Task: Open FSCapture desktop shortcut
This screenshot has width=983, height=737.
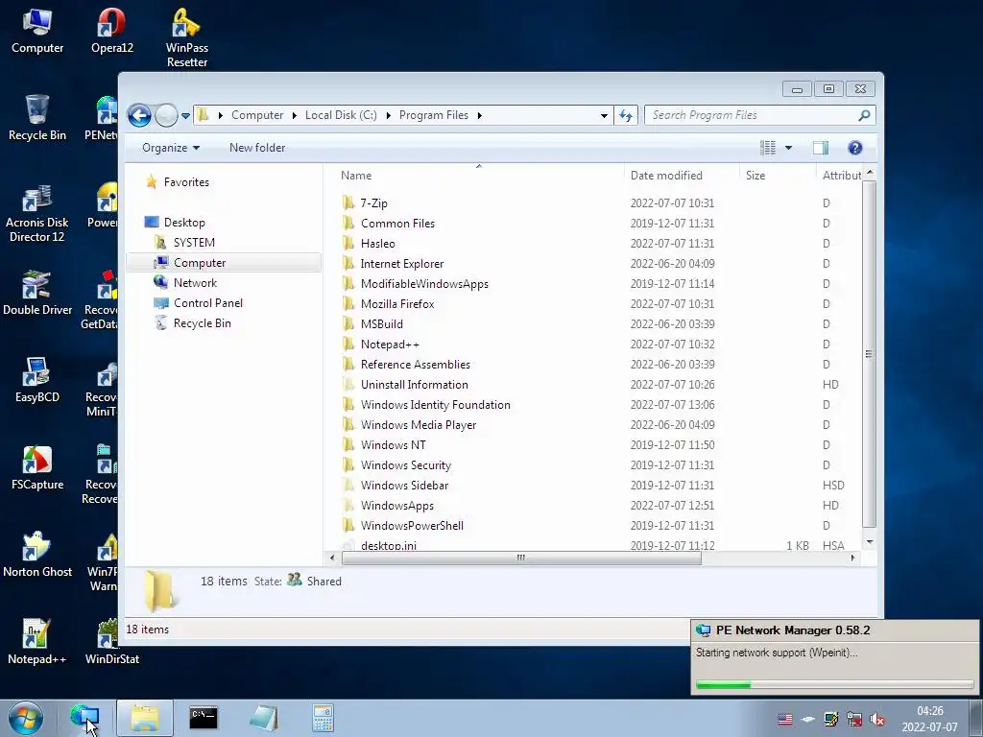Action: [x=37, y=468]
